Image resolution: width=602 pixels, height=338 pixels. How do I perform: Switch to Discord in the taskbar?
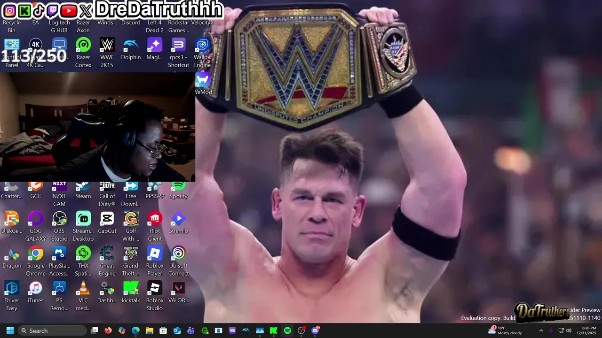coord(316,330)
